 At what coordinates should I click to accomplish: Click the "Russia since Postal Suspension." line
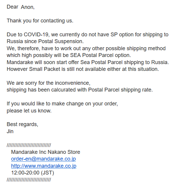coord(45,41)
